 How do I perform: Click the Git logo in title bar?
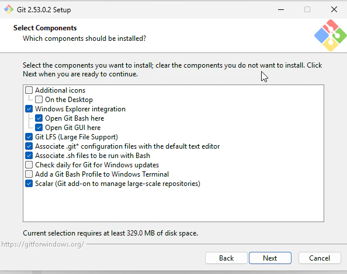[x=9, y=9]
